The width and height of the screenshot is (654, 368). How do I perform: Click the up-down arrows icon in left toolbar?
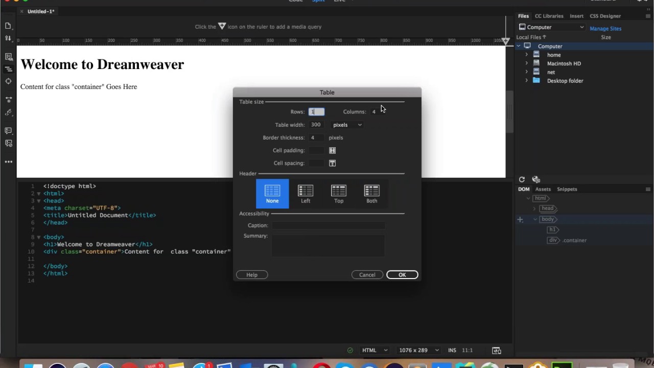click(8, 38)
